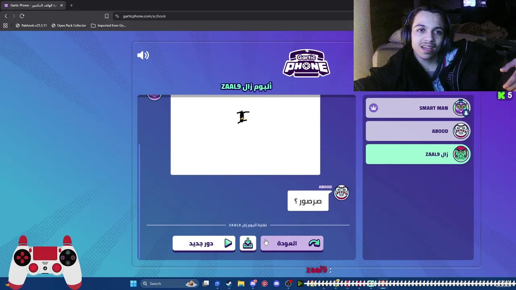This screenshot has width=516, height=290.
Task: Open File Explorer from the taskbar
Action: [241, 284]
